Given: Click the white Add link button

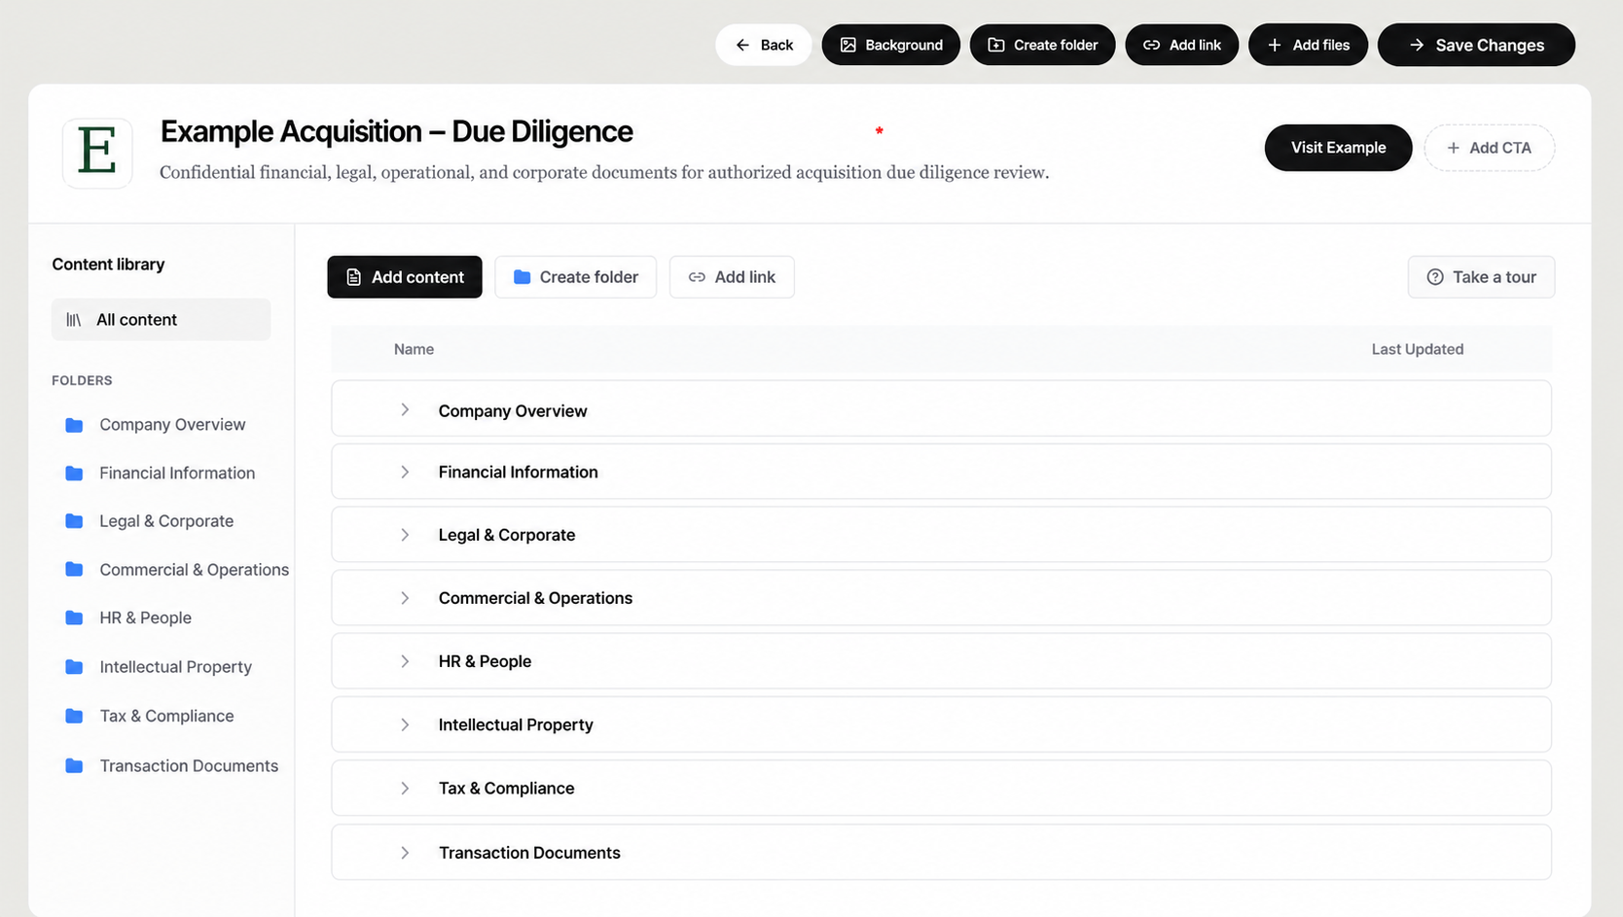Looking at the screenshot, I should [732, 277].
